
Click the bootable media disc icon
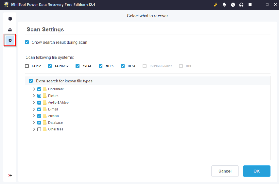[x=233, y=5]
